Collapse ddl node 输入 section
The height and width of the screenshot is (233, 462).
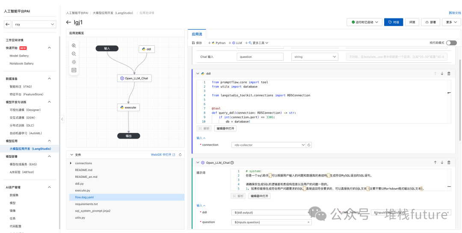(201, 138)
